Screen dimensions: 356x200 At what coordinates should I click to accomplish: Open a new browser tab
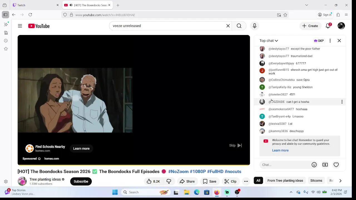click(x=118, y=5)
